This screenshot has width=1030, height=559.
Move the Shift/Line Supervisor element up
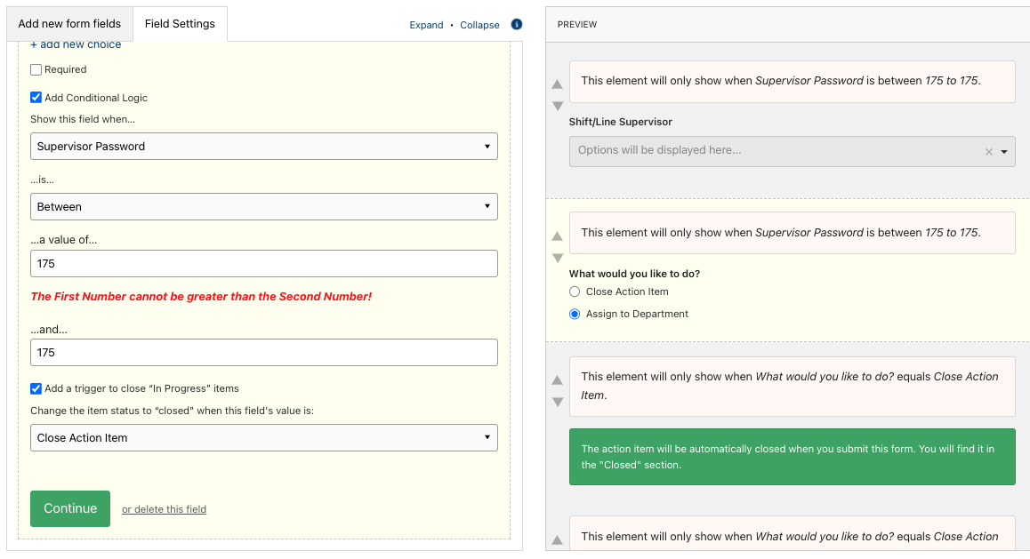tap(557, 84)
